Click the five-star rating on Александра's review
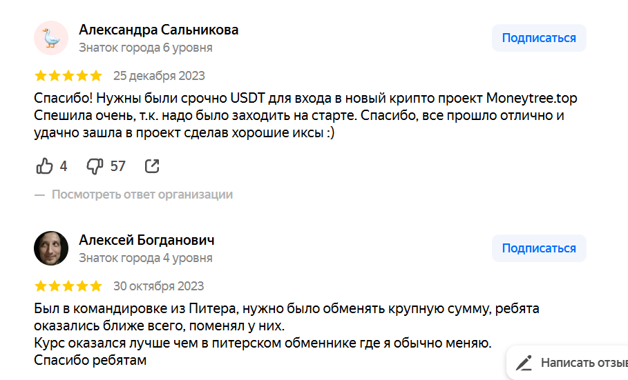The height and width of the screenshot is (380, 628). pyautogui.click(x=68, y=76)
